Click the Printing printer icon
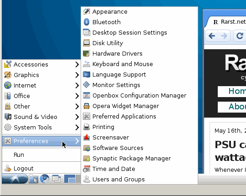This screenshot has height=196, width=246. (x=87, y=127)
